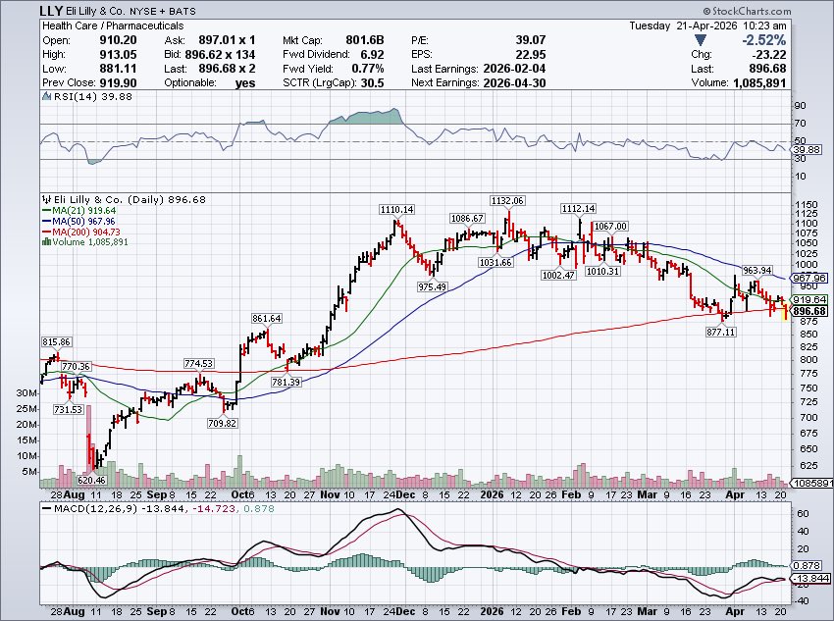Click the 861.64 price label
Image resolution: width=834 pixels, height=621 pixels.
tap(267, 319)
